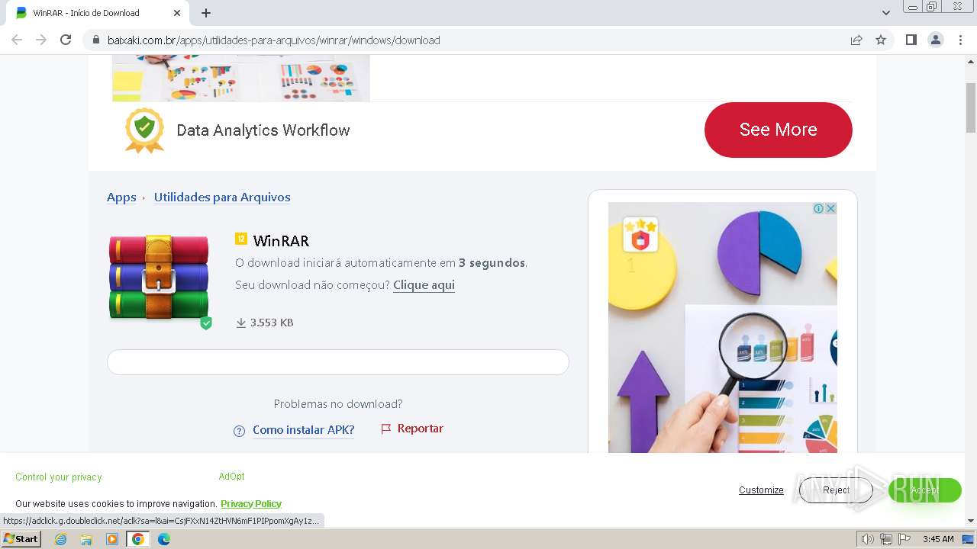The width and height of the screenshot is (977, 549).
Task: Open a new tab with the plus button
Action: click(x=206, y=13)
